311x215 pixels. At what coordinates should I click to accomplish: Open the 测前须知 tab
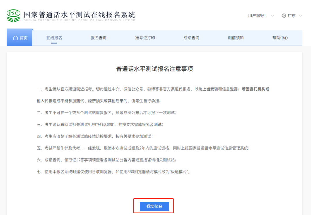[x=236, y=38]
